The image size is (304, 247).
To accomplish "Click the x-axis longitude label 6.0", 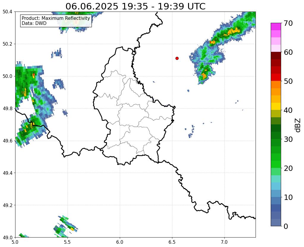I will pyautogui.click(x=120, y=242).
